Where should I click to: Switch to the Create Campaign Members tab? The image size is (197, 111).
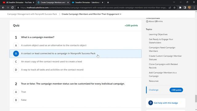point(53,2)
